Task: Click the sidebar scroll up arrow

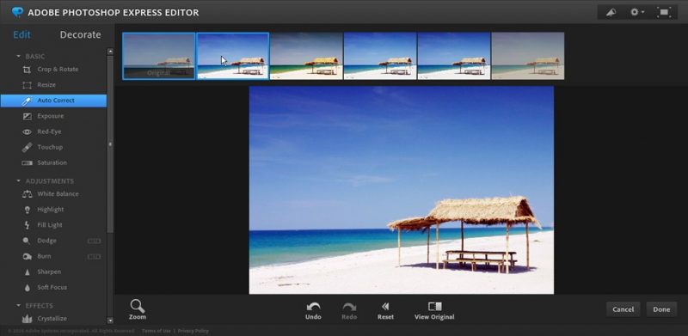Action: coord(110,52)
